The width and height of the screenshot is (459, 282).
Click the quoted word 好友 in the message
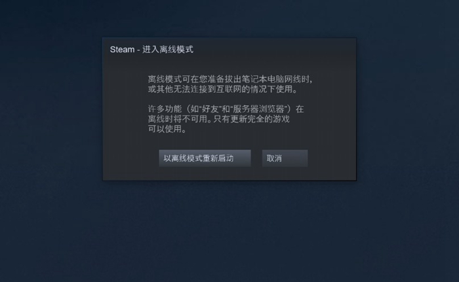point(210,109)
